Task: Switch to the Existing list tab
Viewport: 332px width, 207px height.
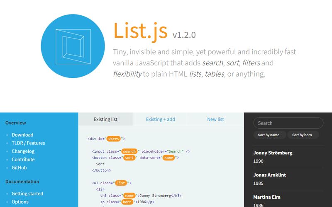Action: coord(105,119)
